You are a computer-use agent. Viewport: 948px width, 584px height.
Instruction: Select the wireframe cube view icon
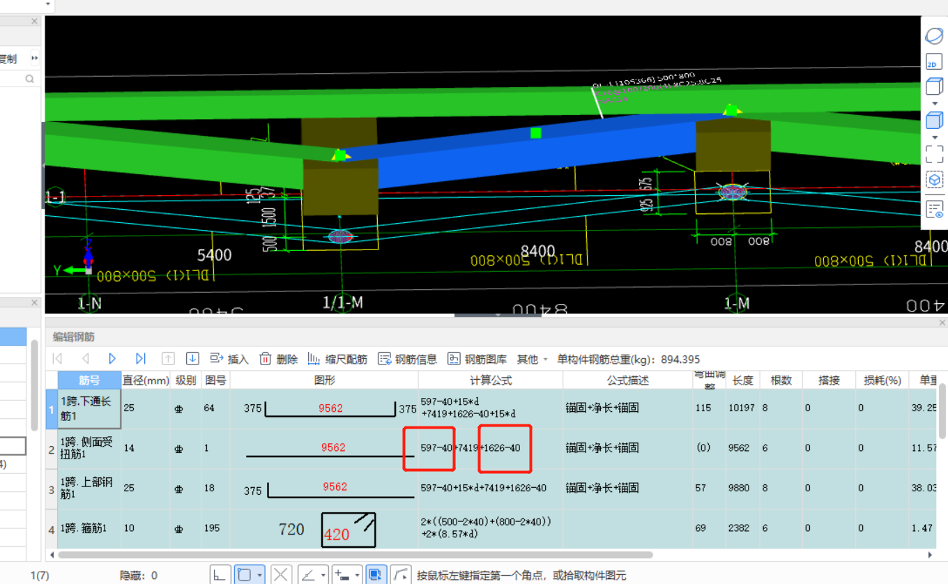(x=933, y=88)
